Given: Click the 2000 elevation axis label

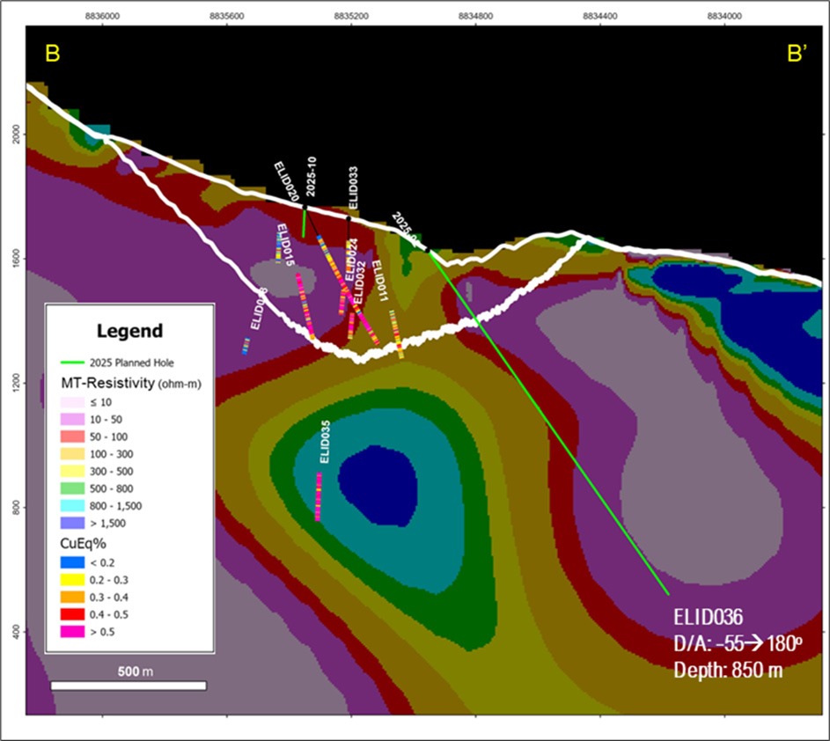Looking at the screenshot, I should tap(17, 135).
